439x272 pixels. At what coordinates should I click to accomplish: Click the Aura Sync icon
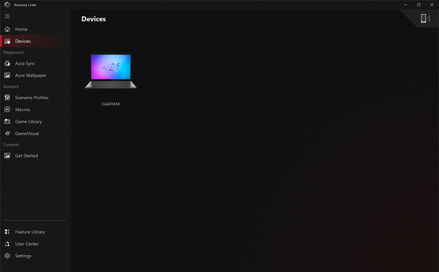tap(7, 63)
